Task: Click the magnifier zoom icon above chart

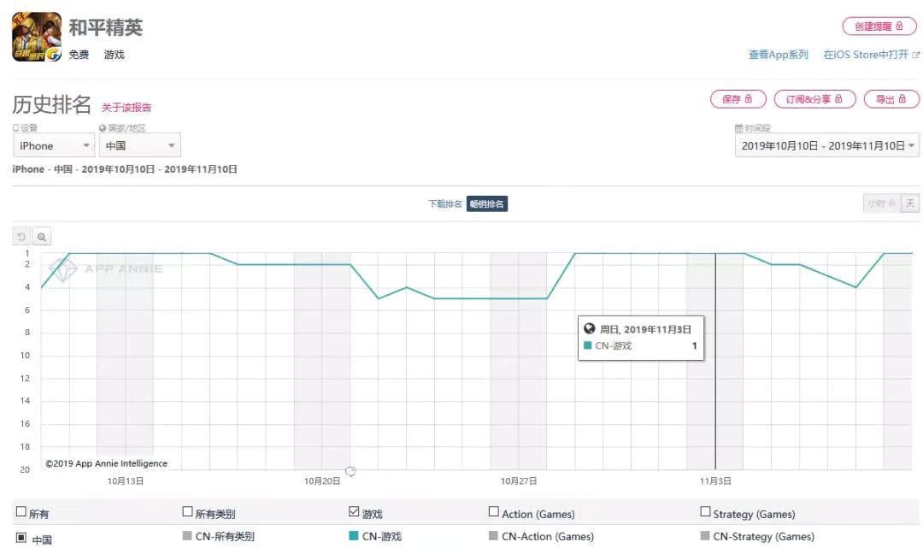Action: (x=42, y=237)
